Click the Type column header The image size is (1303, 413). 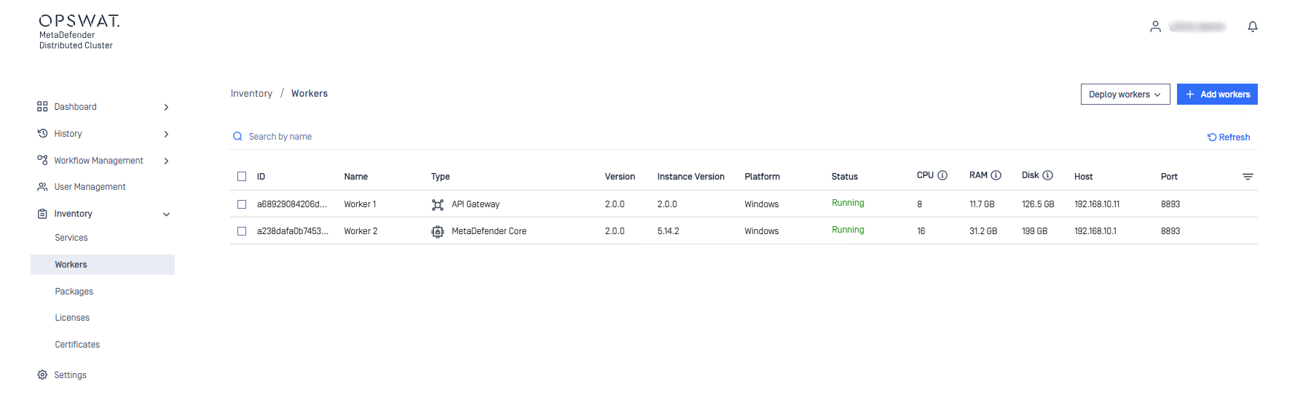click(440, 177)
